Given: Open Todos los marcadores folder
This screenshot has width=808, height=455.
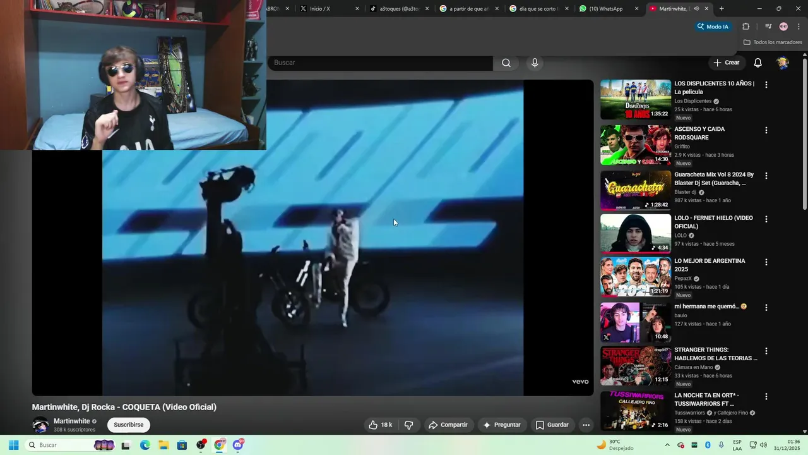Looking at the screenshot, I should pyautogui.click(x=773, y=42).
